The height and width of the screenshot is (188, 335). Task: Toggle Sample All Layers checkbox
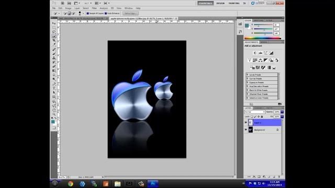click(87, 13)
